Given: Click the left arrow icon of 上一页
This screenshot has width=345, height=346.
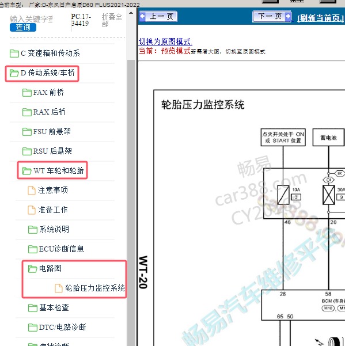Looking at the screenshot, I should [x=143, y=16].
